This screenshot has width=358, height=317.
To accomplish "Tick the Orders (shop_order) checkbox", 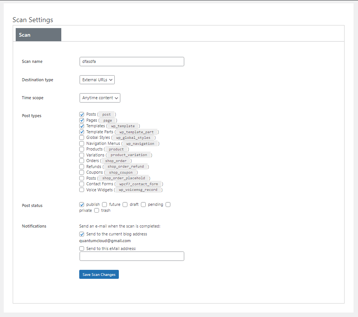I will [x=82, y=161].
